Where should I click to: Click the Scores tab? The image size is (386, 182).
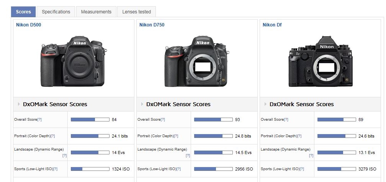point(23,12)
